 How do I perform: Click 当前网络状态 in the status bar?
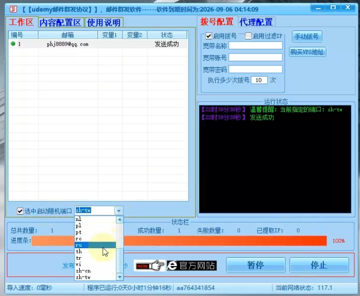pos(304,288)
